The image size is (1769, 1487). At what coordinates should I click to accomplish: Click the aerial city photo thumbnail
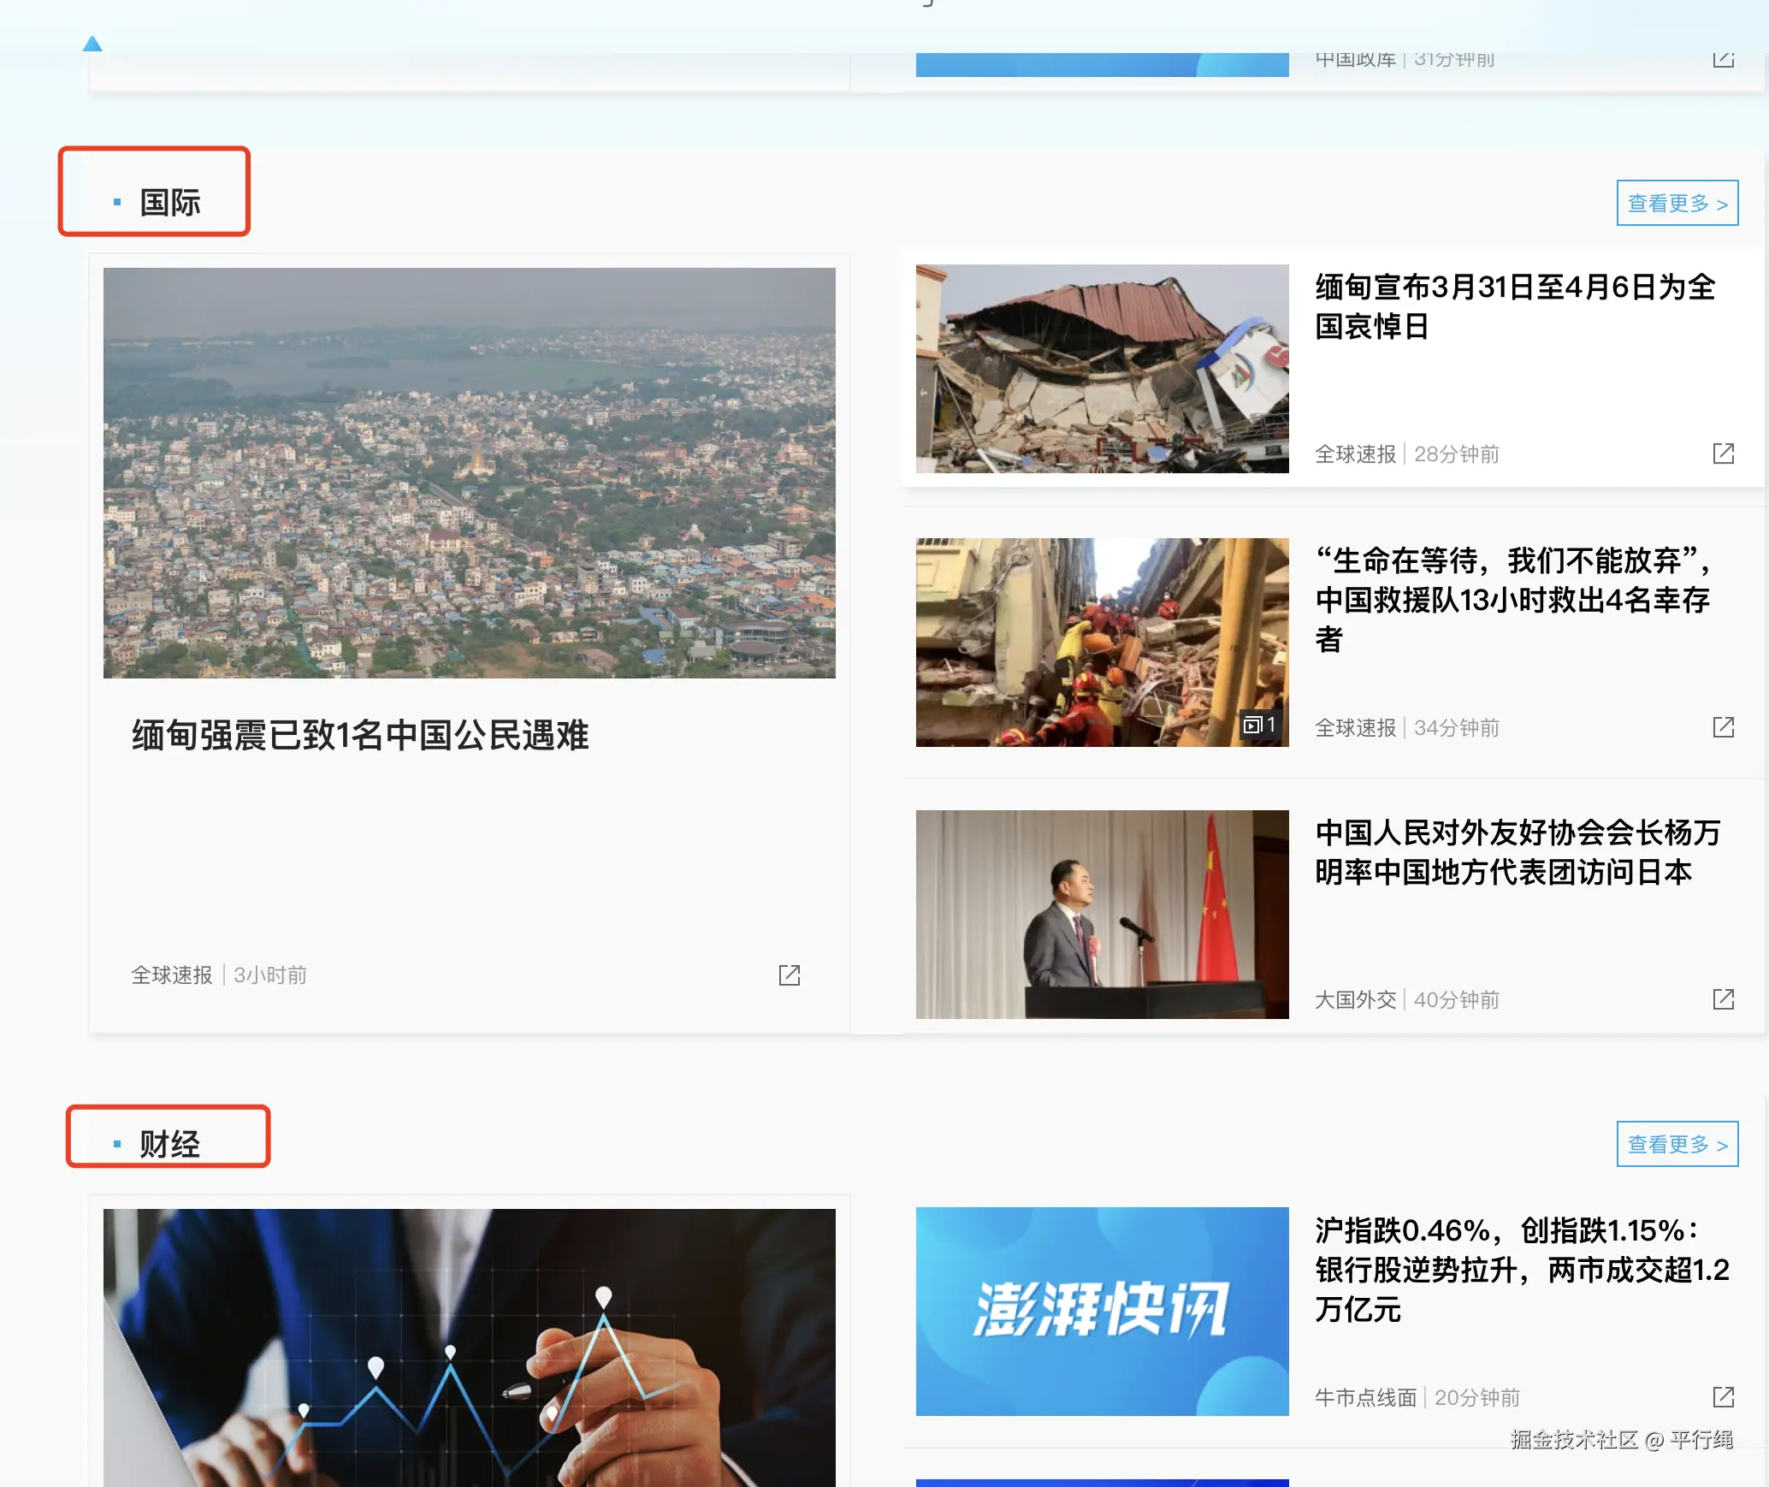[470, 473]
